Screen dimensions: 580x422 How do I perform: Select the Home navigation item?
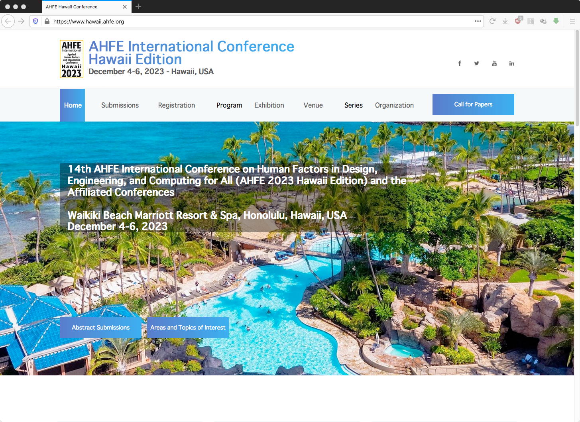(x=73, y=105)
